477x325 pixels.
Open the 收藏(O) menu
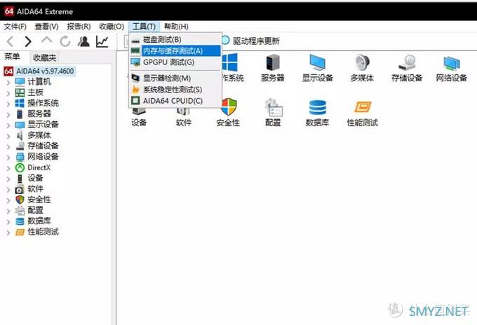point(112,27)
